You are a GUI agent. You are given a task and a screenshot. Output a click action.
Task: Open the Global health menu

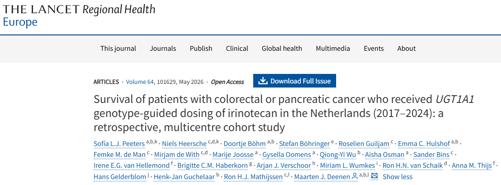282,49
